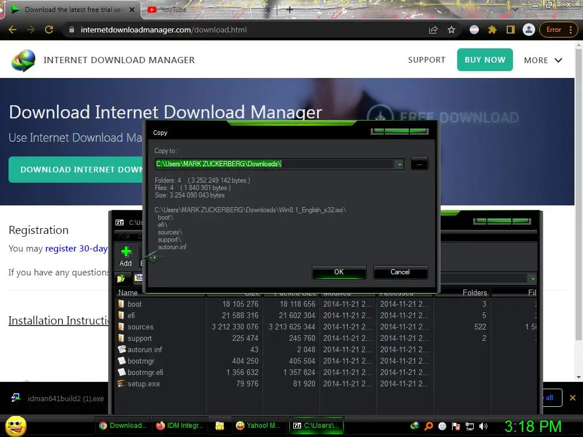Click the IDM tray icon in system tray
Screen dimensions: 583x437
[x=414, y=426]
